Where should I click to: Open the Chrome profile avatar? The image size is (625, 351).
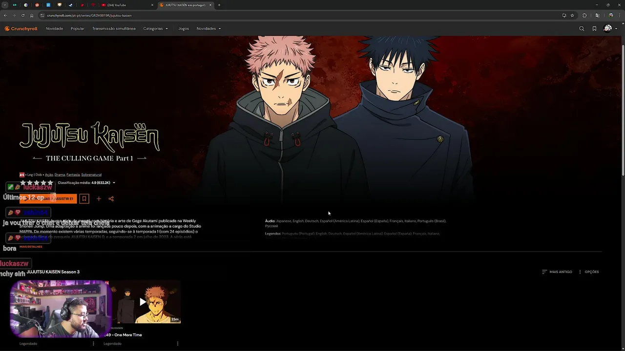point(610,15)
